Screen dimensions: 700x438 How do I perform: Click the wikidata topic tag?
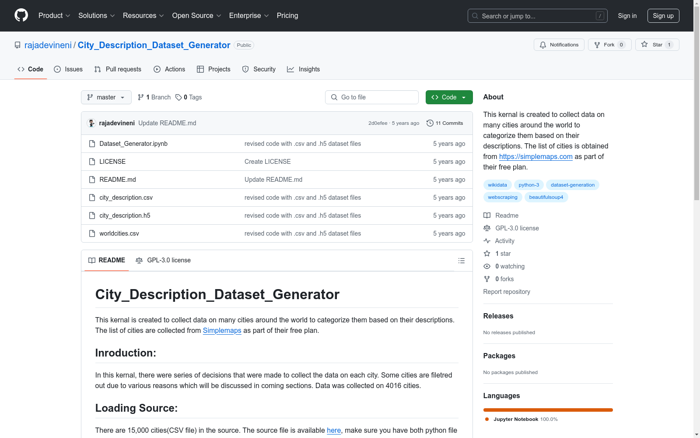(497, 185)
